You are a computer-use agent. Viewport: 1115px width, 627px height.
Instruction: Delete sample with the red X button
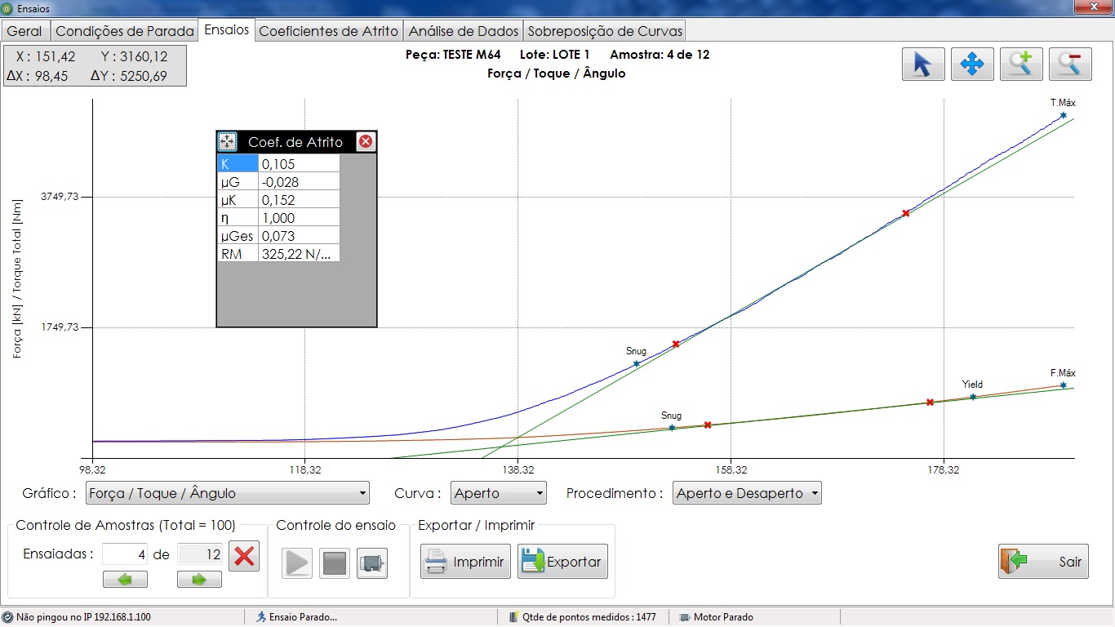[243, 556]
